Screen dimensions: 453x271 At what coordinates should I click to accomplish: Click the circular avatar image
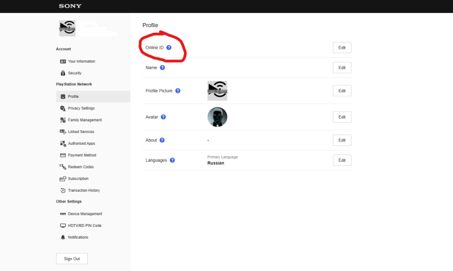[x=217, y=117]
